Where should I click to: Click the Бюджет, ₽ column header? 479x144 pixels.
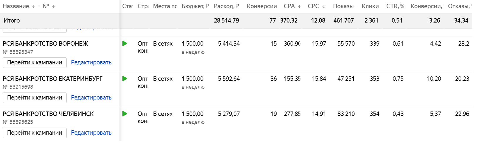(195, 6)
